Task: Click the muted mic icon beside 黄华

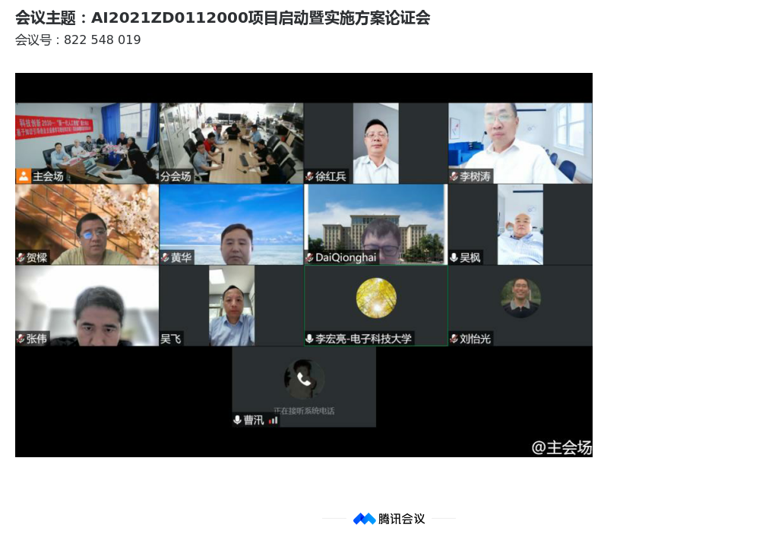Action: coord(165,258)
